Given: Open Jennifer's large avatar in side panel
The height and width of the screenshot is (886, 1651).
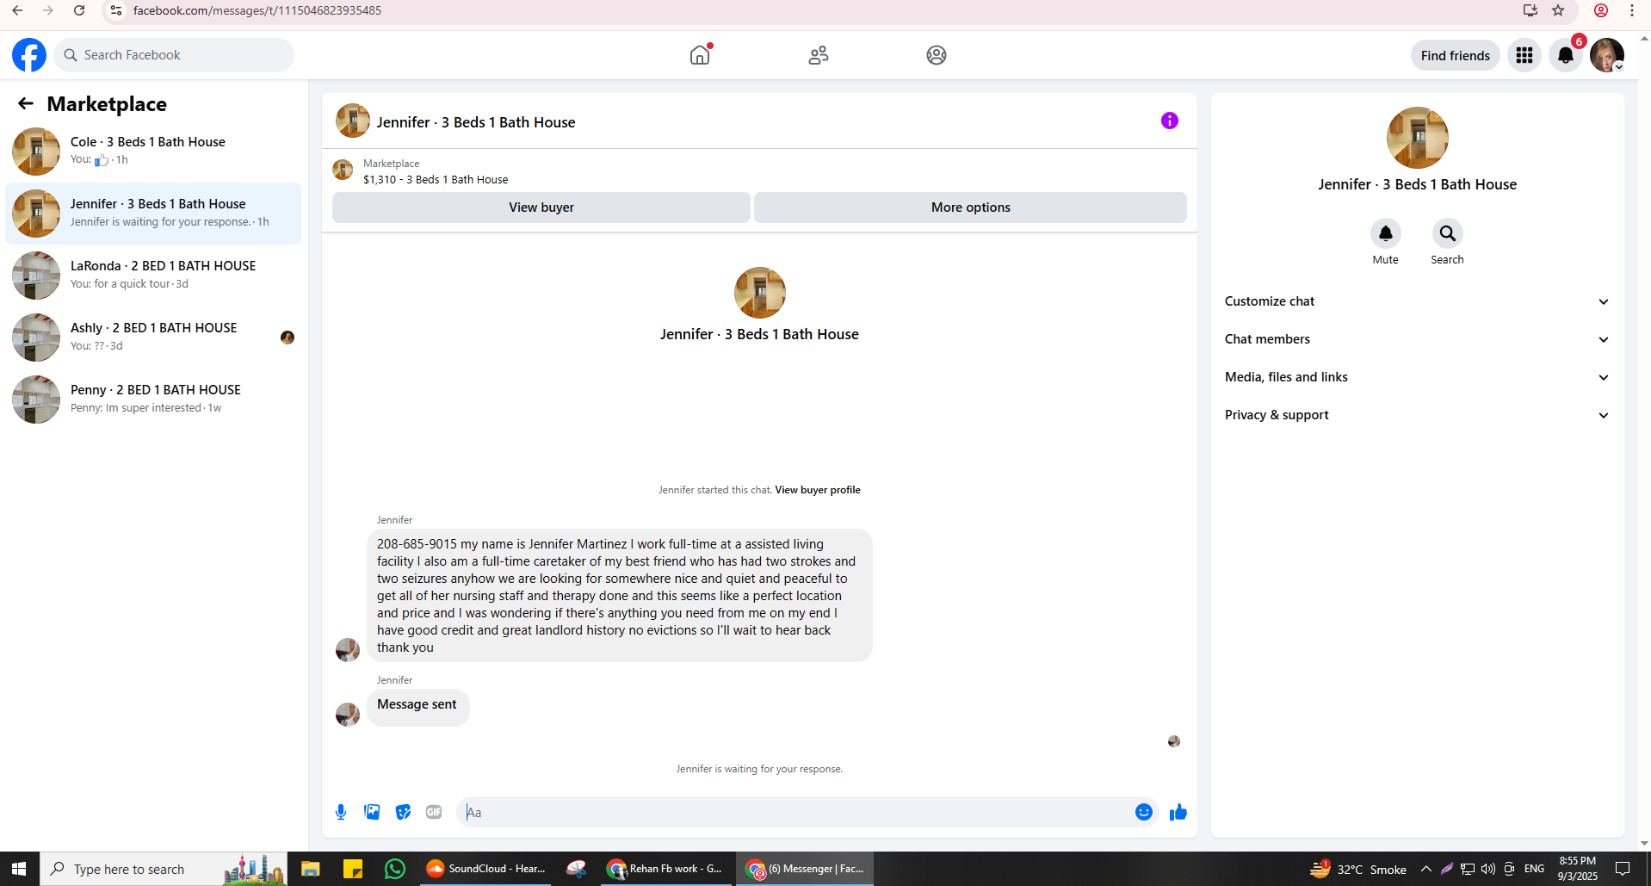Looking at the screenshot, I should (1418, 138).
